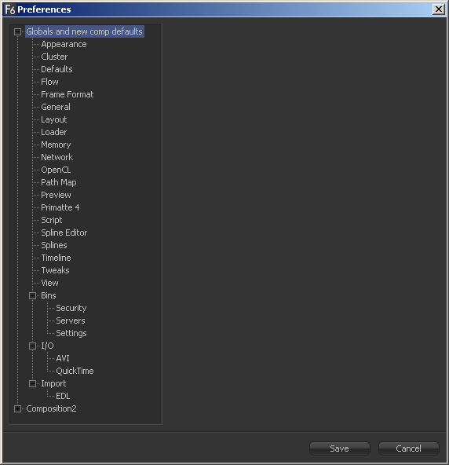
Task: Cancel the preferences changes
Action: [409, 449]
